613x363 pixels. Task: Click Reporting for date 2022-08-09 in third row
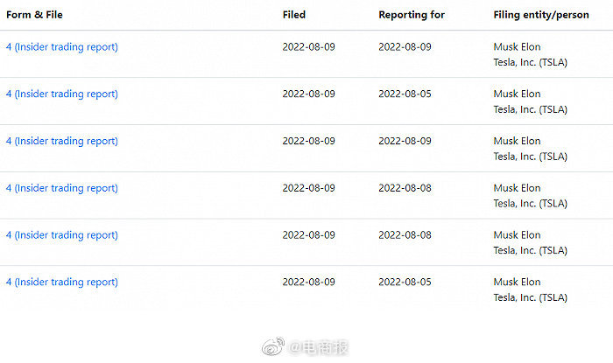click(405, 141)
